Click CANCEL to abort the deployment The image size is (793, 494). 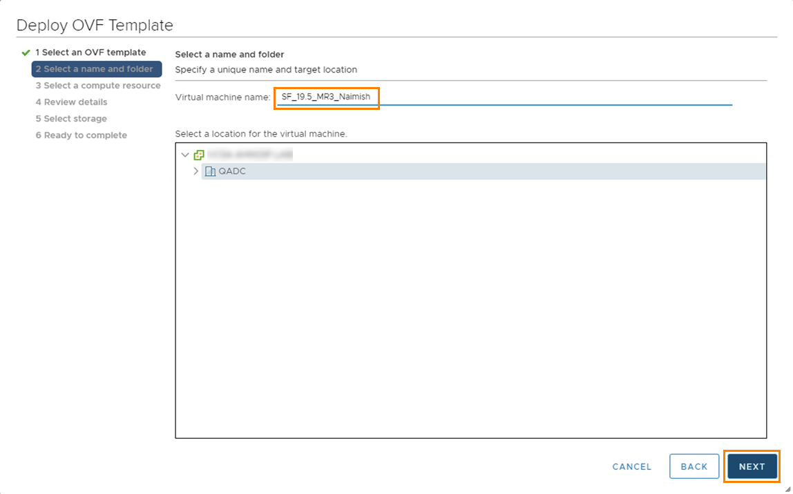pos(631,466)
